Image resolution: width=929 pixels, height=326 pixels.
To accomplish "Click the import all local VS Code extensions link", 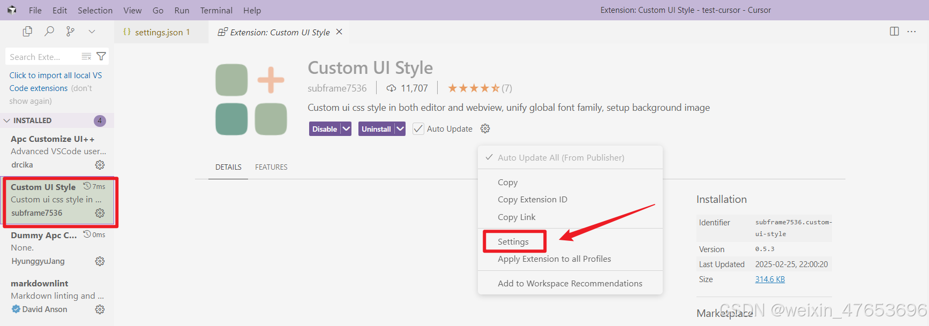I will click(x=55, y=82).
